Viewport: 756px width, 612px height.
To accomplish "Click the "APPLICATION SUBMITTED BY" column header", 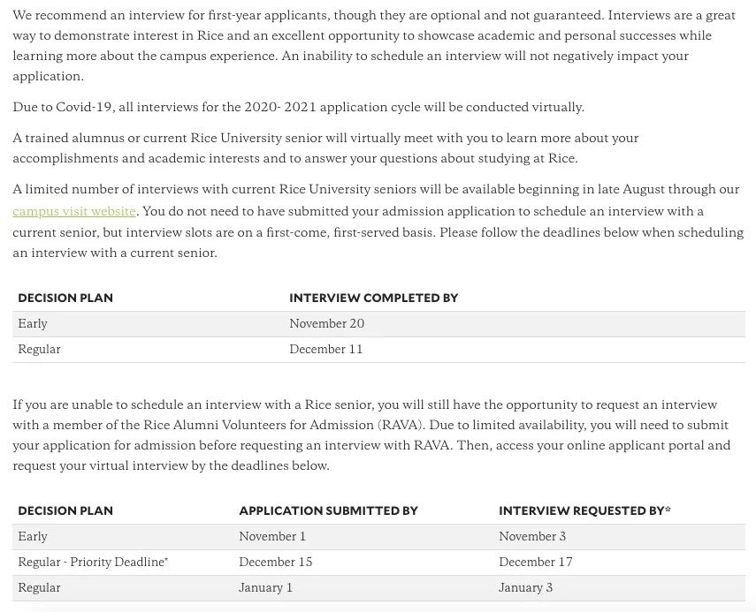I will (328, 511).
